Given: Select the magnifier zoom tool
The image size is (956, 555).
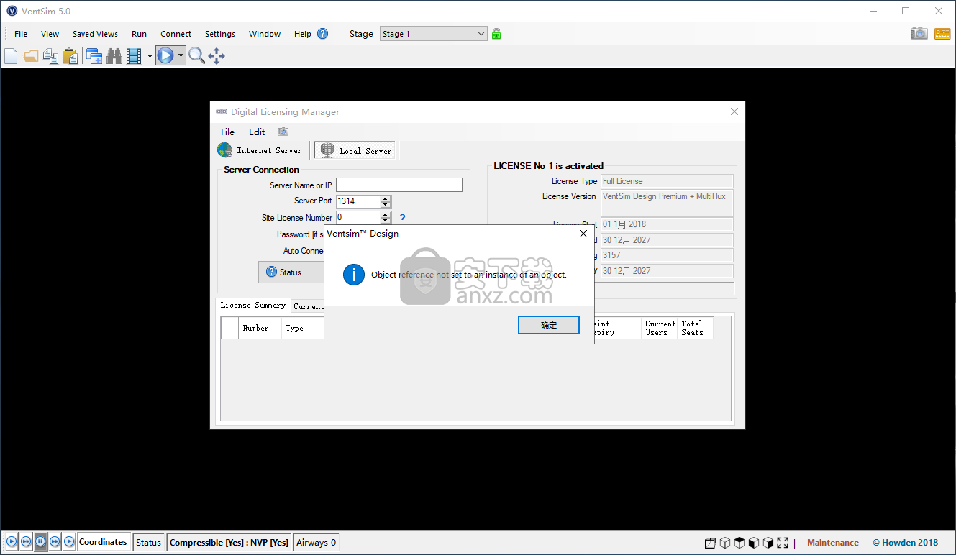Looking at the screenshot, I should [x=196, y=56].
